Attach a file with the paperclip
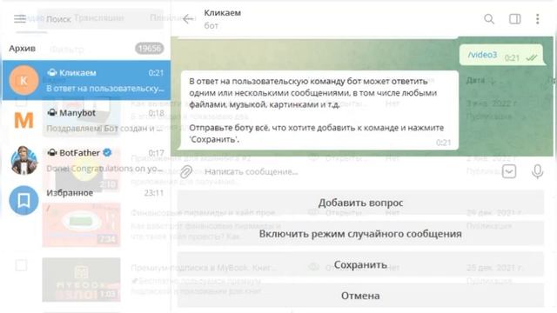The width and height of the screenshot is (557, 313). [185, 172]
